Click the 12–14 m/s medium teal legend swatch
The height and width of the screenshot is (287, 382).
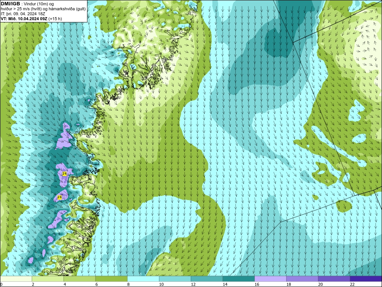(207, 279)
